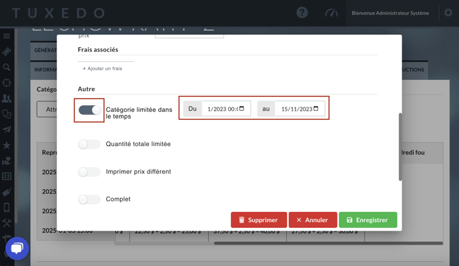This screenshot has width=459, height=266.
Task: Click the TUXEDO logo
Action: tap(58, 13)
